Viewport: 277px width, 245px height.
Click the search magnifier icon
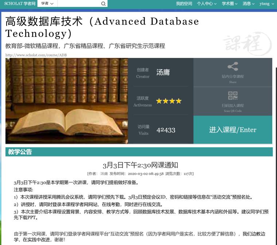[x=104, y=4]
